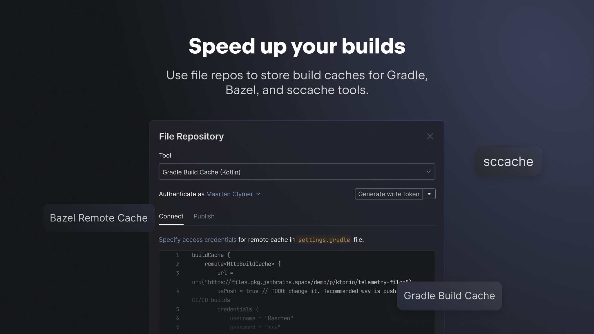Viewport: 594px width, 334px height.
Task: Click the buildCache line in the code snippet
Action: (x=210, y=255)
